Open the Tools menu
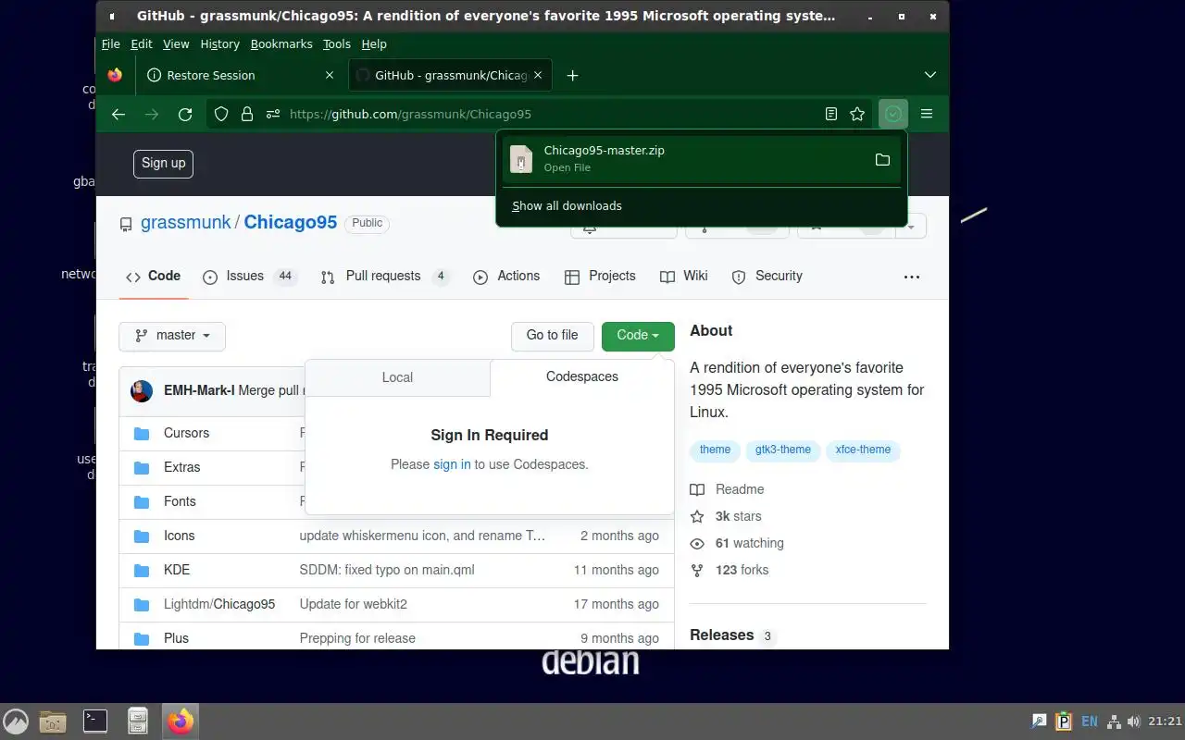Image resolution: width=1185 pixels, height=740 pixels. click(x=336, y=43)
